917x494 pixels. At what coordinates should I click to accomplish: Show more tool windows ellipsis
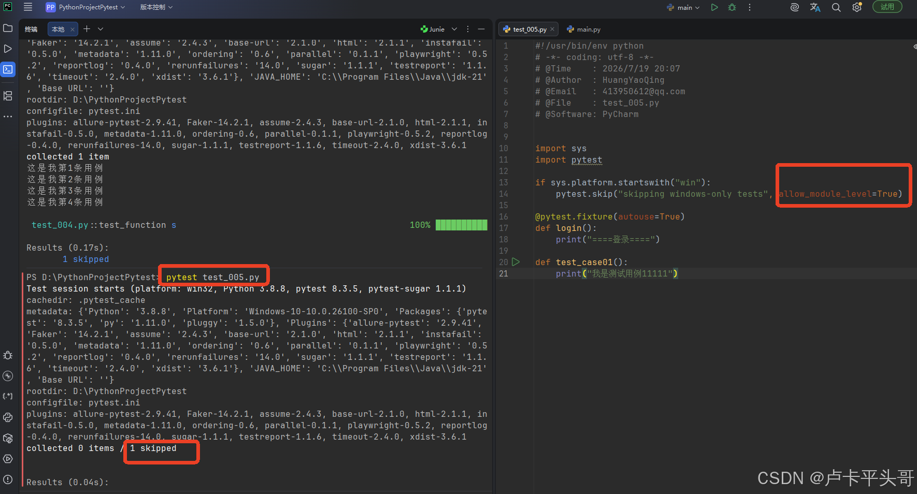[x=8, y=117]
